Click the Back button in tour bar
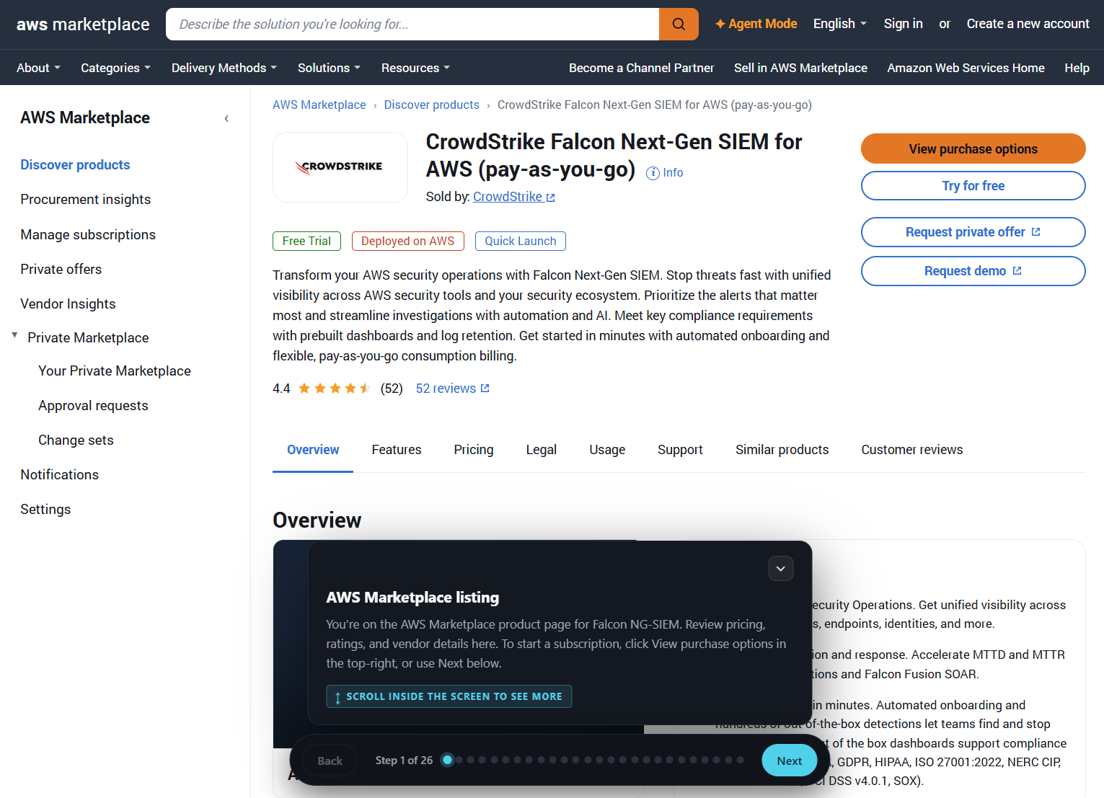This screenshot has width=1104, height=798. [x=330, y=761]
